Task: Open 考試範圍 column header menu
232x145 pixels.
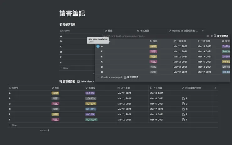Action: pyautogui.click(x=143, y=31)
